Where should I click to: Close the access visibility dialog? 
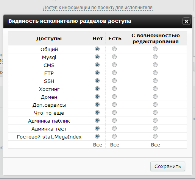click(x=186, y=21)
